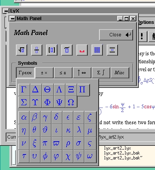
Task: Insert capital Omega symbol
Action: (71, 102)
